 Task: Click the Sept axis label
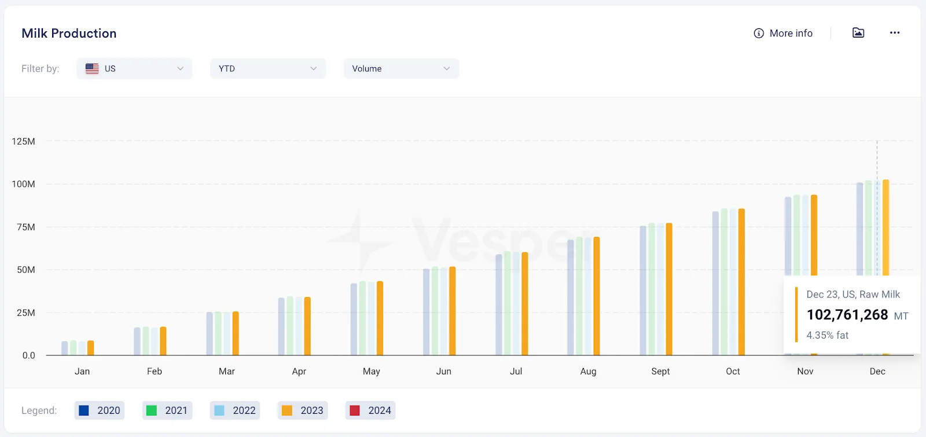click(660, 372)
